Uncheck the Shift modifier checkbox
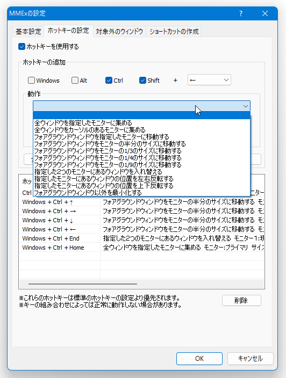286x378 pixels. coord(149,81)
